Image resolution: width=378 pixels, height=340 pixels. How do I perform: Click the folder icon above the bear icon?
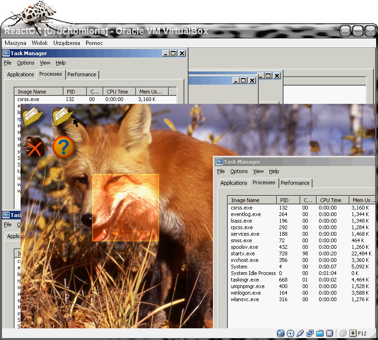(33, 116)
